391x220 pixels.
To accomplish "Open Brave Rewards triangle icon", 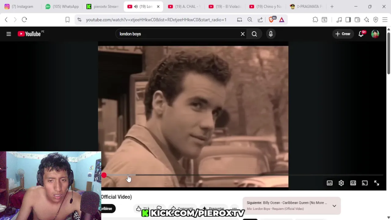I will (x=282, y=20).
